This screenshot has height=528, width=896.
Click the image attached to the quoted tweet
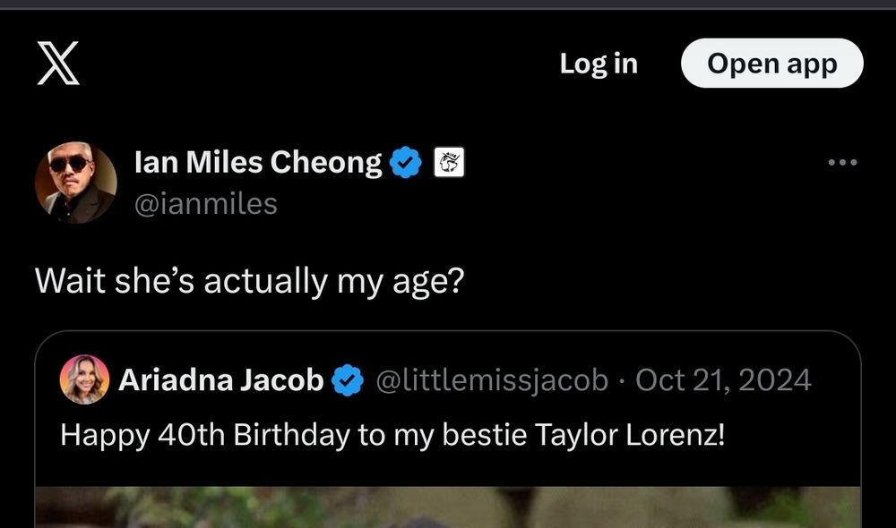click(x=448, y=506)
